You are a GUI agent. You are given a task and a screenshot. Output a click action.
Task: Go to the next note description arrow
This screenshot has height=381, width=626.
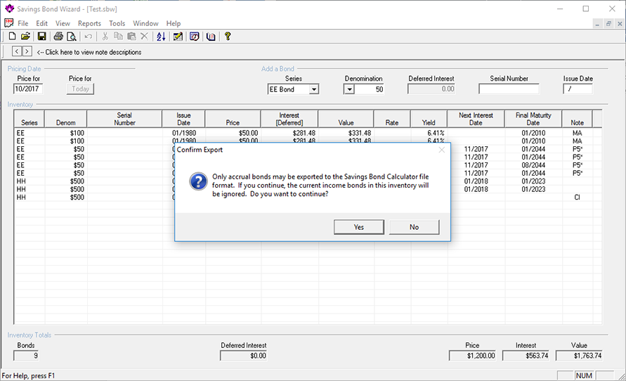pyautogui.click(x=27, y=51)
